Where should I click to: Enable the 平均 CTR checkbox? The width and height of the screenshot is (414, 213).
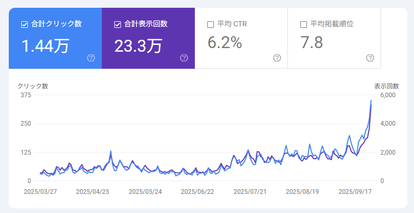click(x=210, y=24)
